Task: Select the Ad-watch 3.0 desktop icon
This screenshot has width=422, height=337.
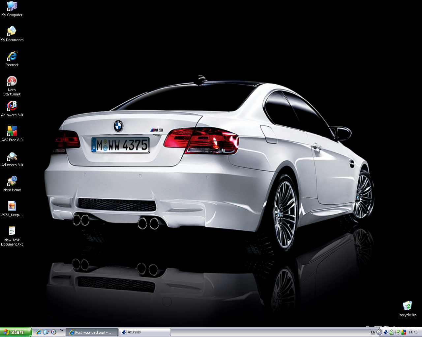Action: pyautogui.click(x=12, y=159)
